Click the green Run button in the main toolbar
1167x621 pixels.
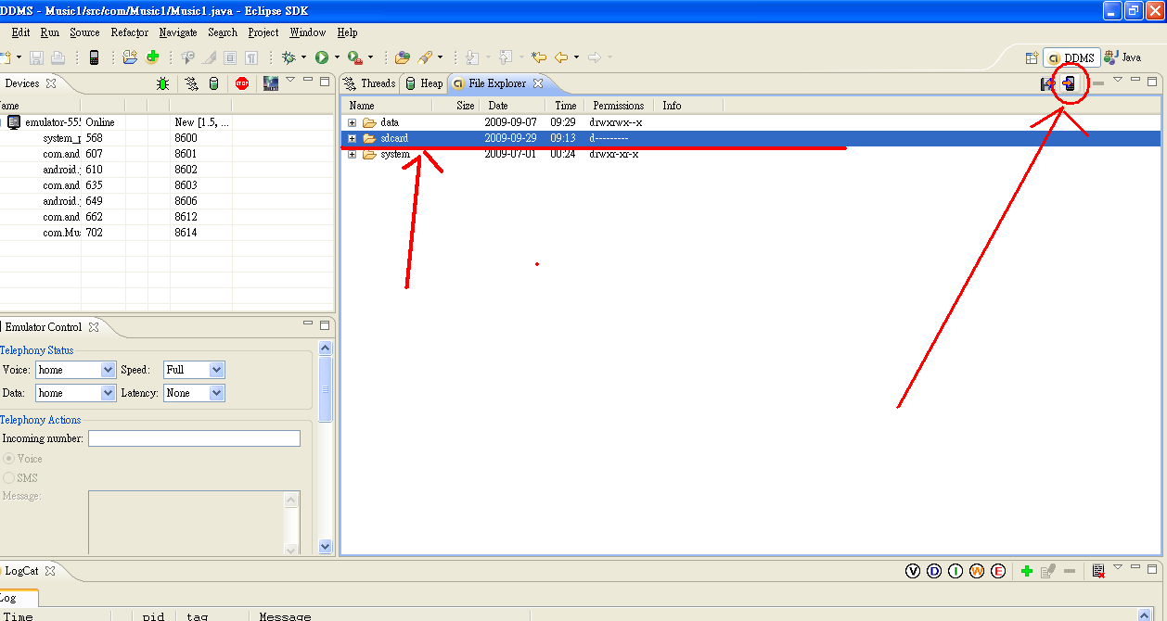322,57
